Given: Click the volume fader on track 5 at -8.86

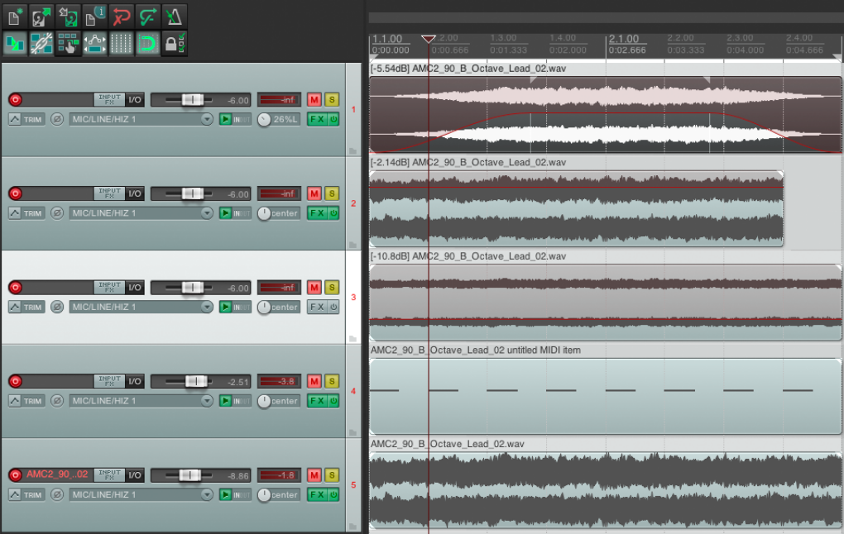Looking at the screenshot, I should (189, 474).
